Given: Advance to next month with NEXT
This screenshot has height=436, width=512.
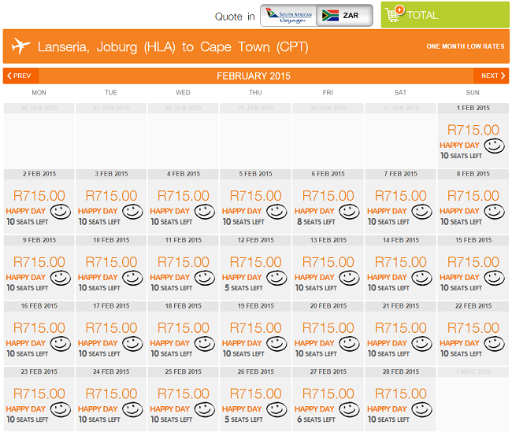Looking at the screenshot, I should click(x=491, y=76).
